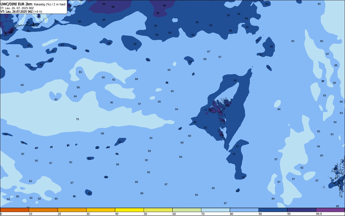Click the legend tick label "30"

(88, 214)
